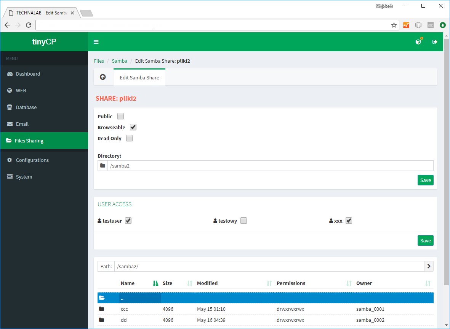Open System section in sidebar
The height and width of the screenshot is (329, 450).
[44, 177]
